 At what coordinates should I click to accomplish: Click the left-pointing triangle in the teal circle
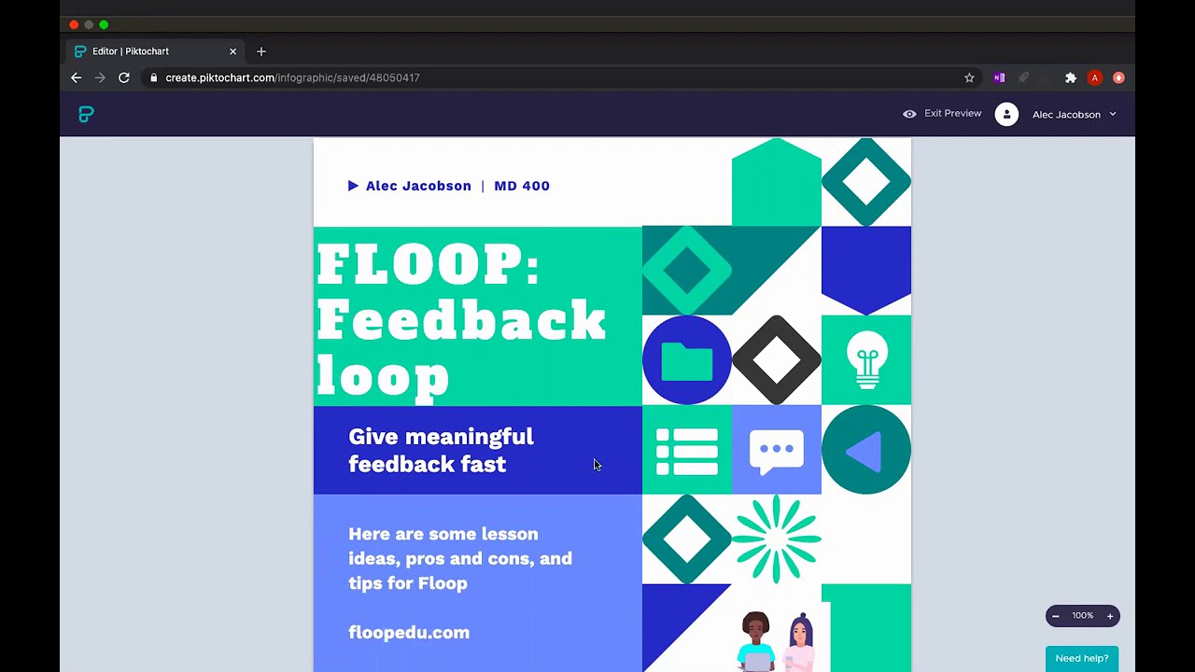pyautogui.click(x=864, y=451)
